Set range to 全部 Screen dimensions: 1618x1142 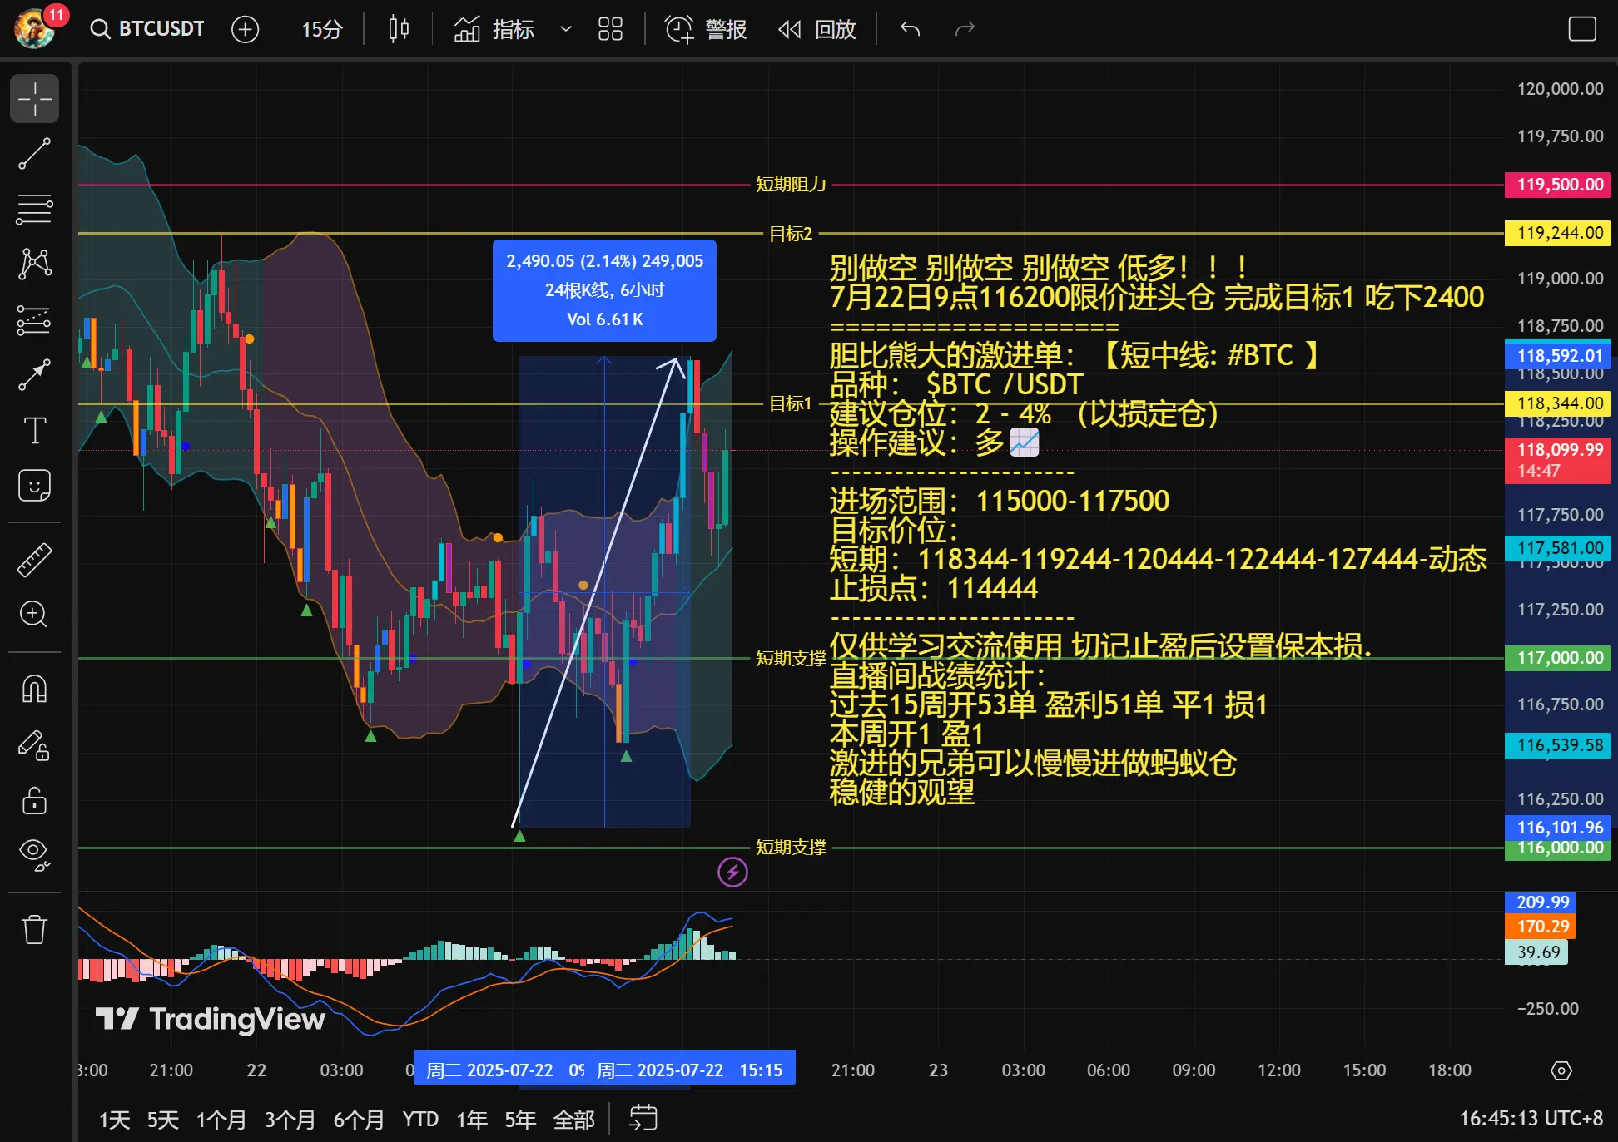(x=574, y=1120)
